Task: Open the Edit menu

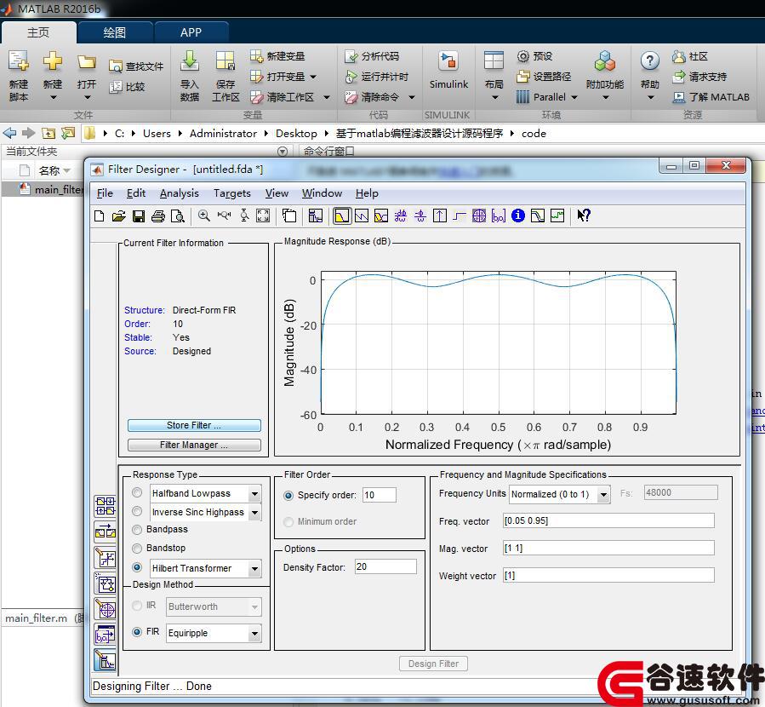Action: coord(136,193)
